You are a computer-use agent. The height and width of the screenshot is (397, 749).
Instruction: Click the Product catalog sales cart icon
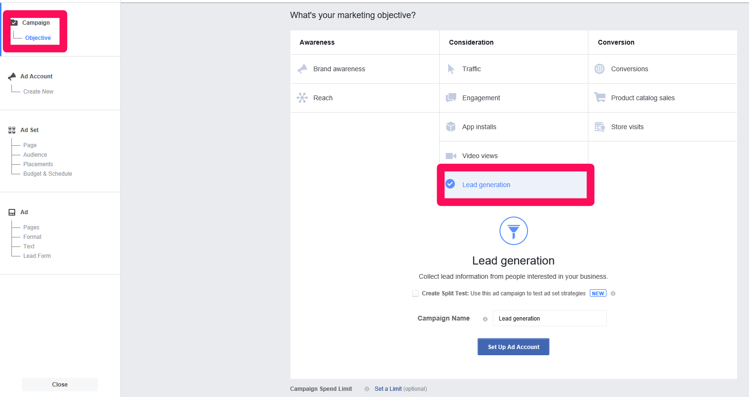600,97
